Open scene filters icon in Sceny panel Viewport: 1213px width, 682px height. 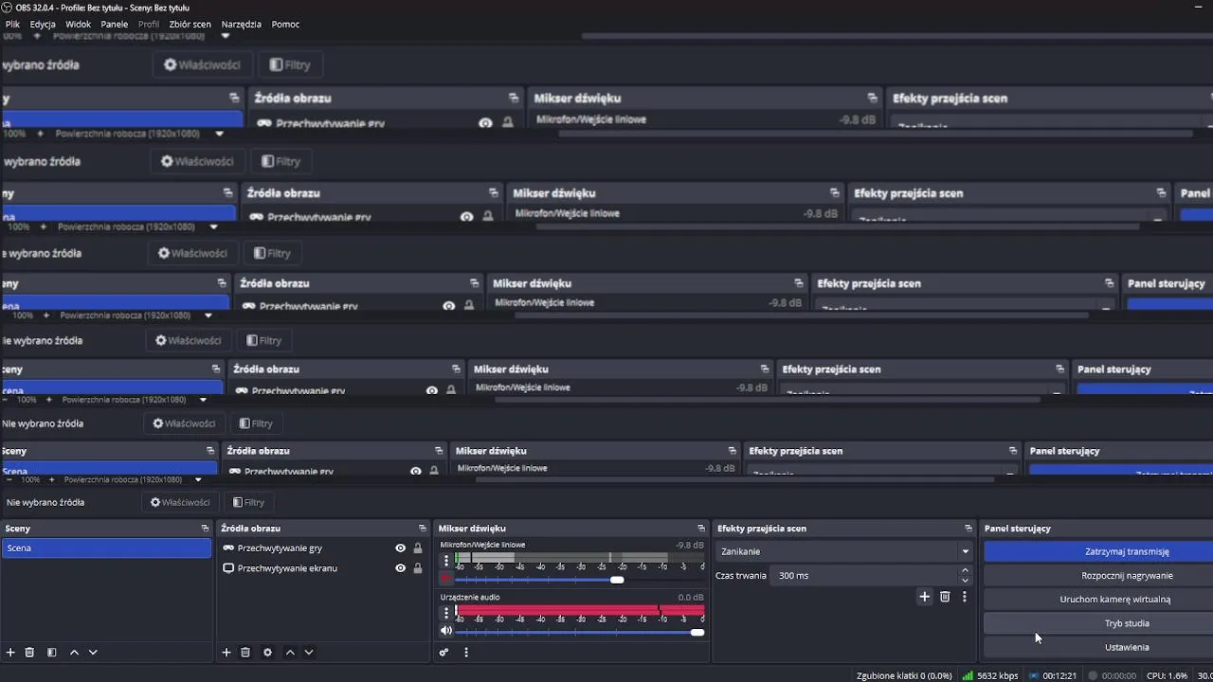click(51, 653)
